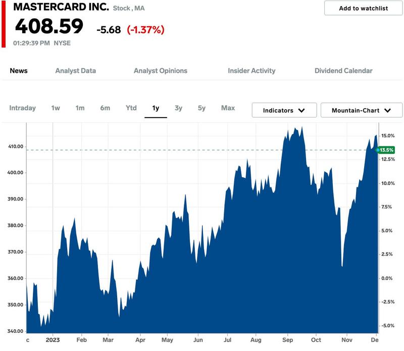Show the Ytd chart range
The image size is (404, 351).
click(x=131, y=108)
